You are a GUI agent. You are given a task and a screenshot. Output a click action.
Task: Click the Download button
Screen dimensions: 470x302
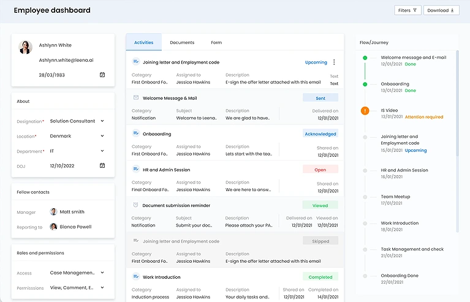coord(441,10)
